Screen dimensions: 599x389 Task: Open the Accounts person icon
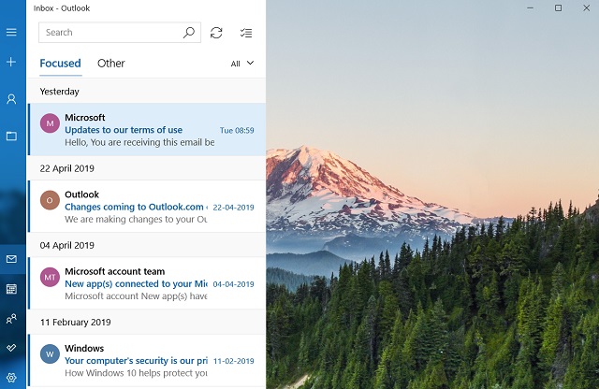pos(11,99)
